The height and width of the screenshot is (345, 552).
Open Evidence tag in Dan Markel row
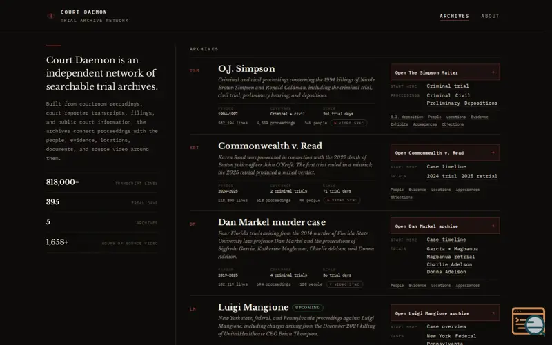(417, 286)
